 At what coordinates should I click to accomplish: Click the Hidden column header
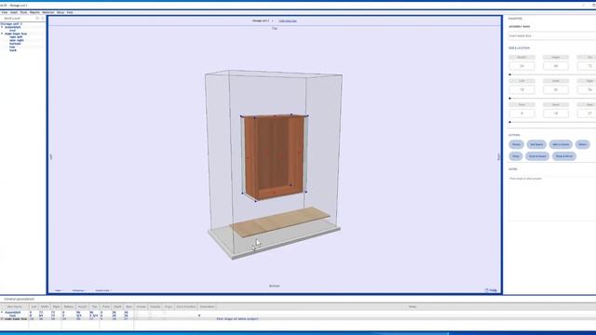pyautogui.click(x=141, y=306)
